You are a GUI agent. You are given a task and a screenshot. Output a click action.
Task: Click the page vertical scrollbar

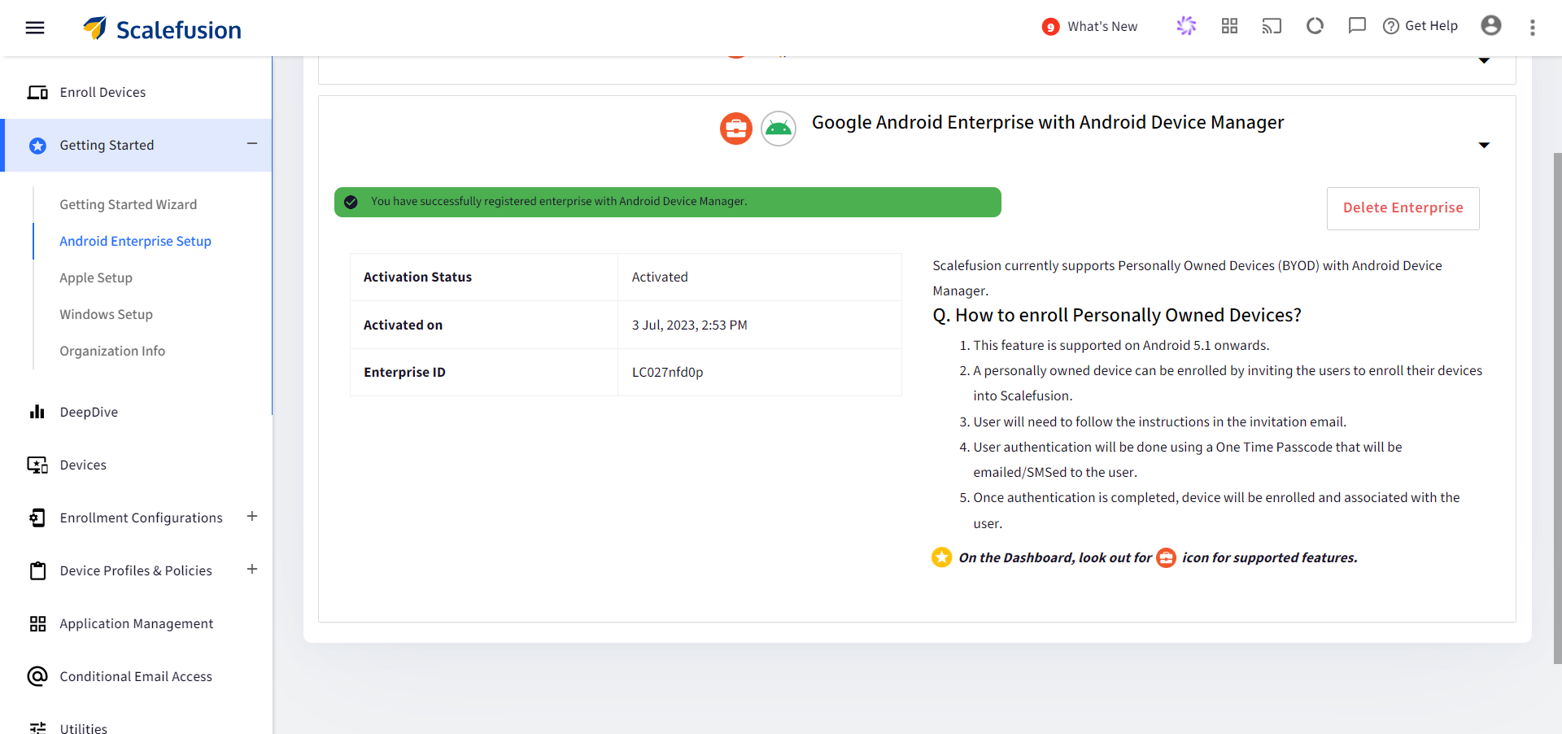(x=1557, y=408)
